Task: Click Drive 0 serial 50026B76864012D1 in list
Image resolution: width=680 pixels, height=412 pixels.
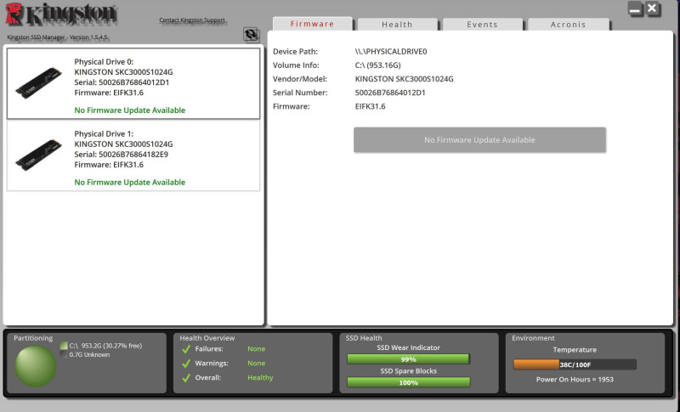Action: [x=122, y=82]
